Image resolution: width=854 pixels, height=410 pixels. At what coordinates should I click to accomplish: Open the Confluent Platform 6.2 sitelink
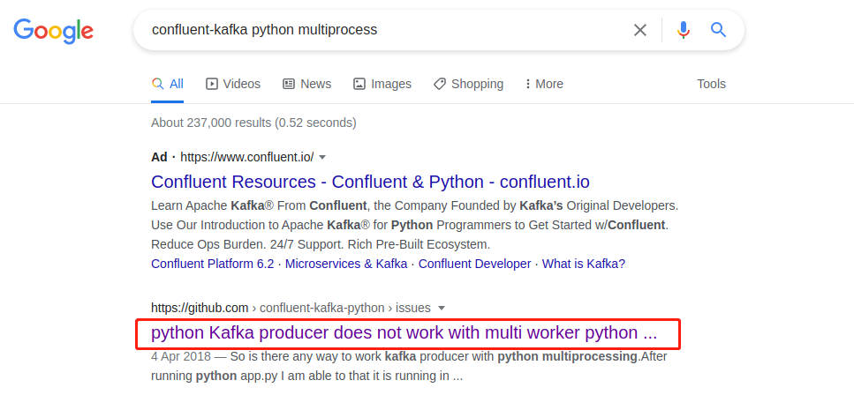(x=213, y=265)
